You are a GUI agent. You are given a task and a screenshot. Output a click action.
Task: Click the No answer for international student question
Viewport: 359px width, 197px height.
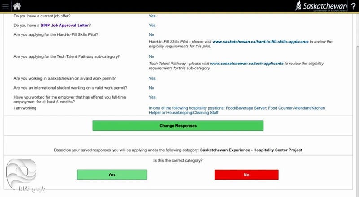(x=152, y=88)
